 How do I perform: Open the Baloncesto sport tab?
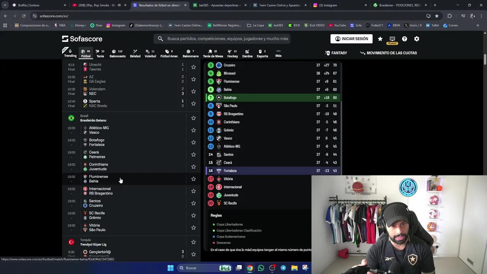118,53
